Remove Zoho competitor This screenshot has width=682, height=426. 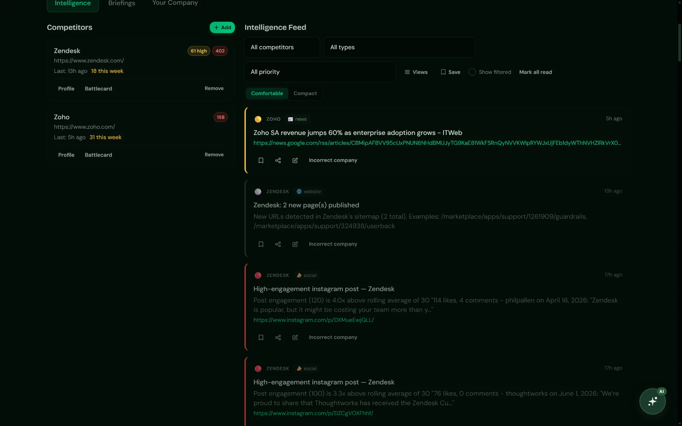[214, 155]
